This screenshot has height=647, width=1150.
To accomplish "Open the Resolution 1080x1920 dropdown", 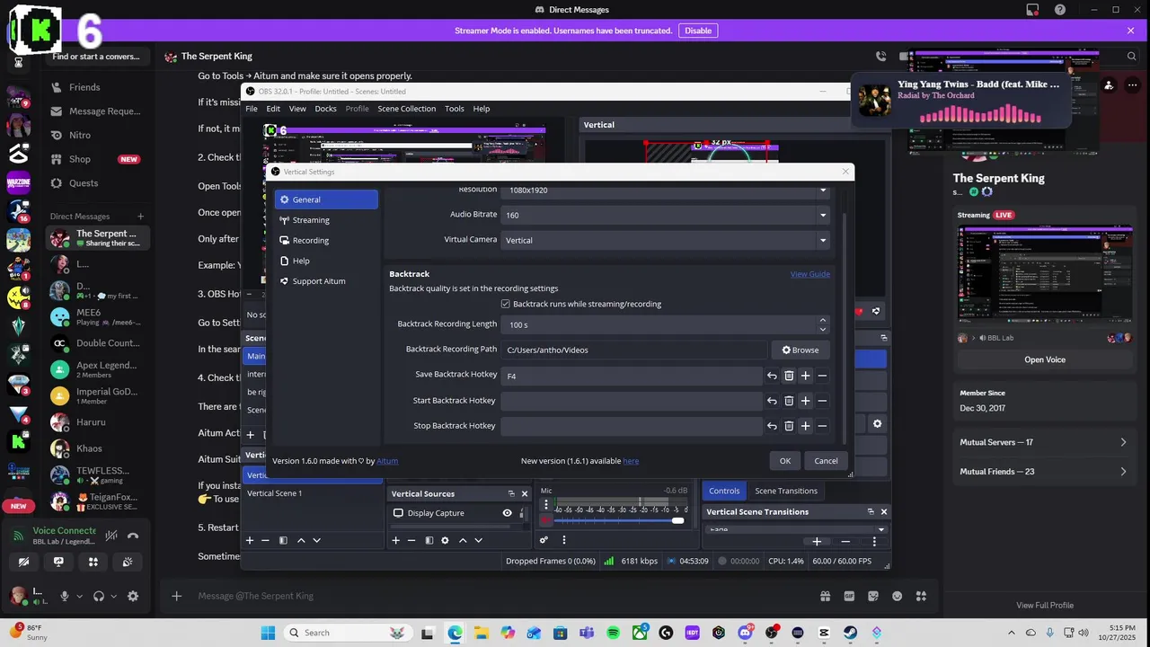I will click(x=666, y=190).
